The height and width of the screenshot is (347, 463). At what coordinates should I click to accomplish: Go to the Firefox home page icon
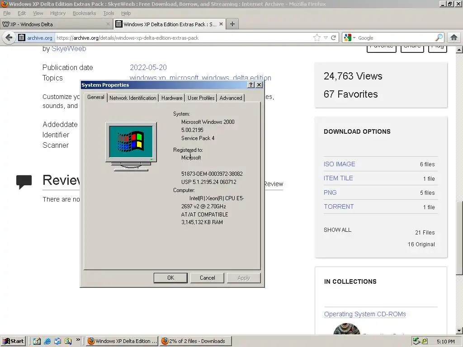(454, 38)
